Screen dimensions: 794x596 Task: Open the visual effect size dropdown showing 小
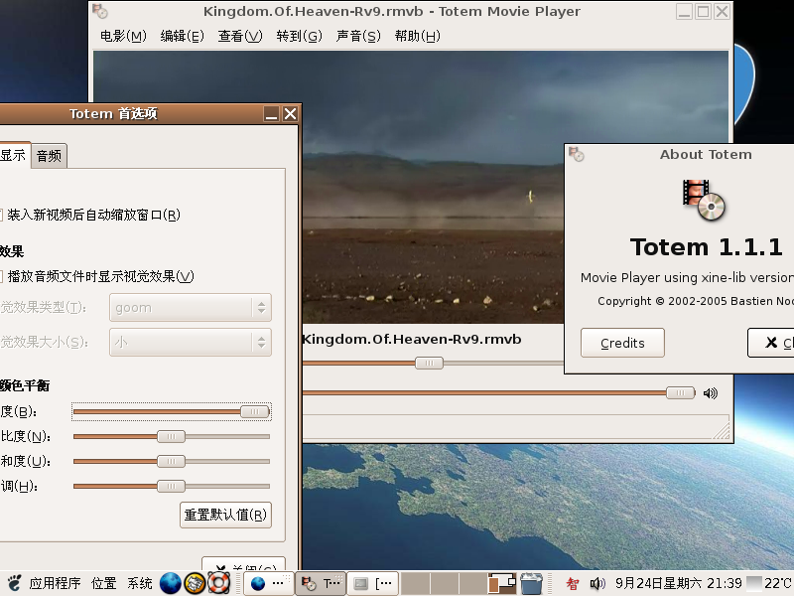[191, 342]
